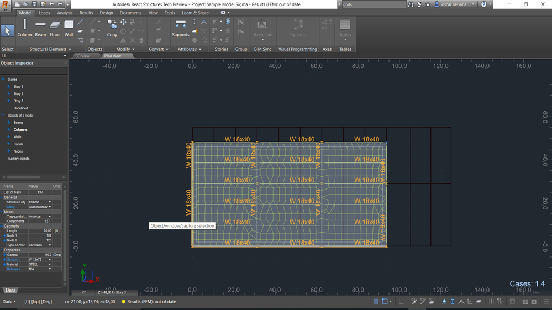The image size is (552, 310).
Task: Select Columns in Object Inspector tree
Action: tap(20, 129)
